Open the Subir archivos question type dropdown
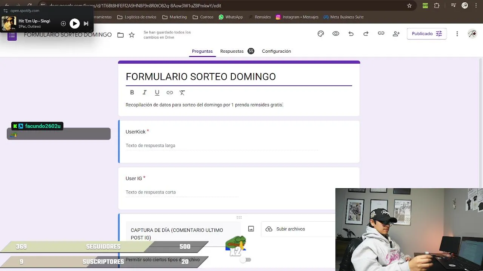Image resolution: width=483 pixels, height=271 pixels. (298, 229)
